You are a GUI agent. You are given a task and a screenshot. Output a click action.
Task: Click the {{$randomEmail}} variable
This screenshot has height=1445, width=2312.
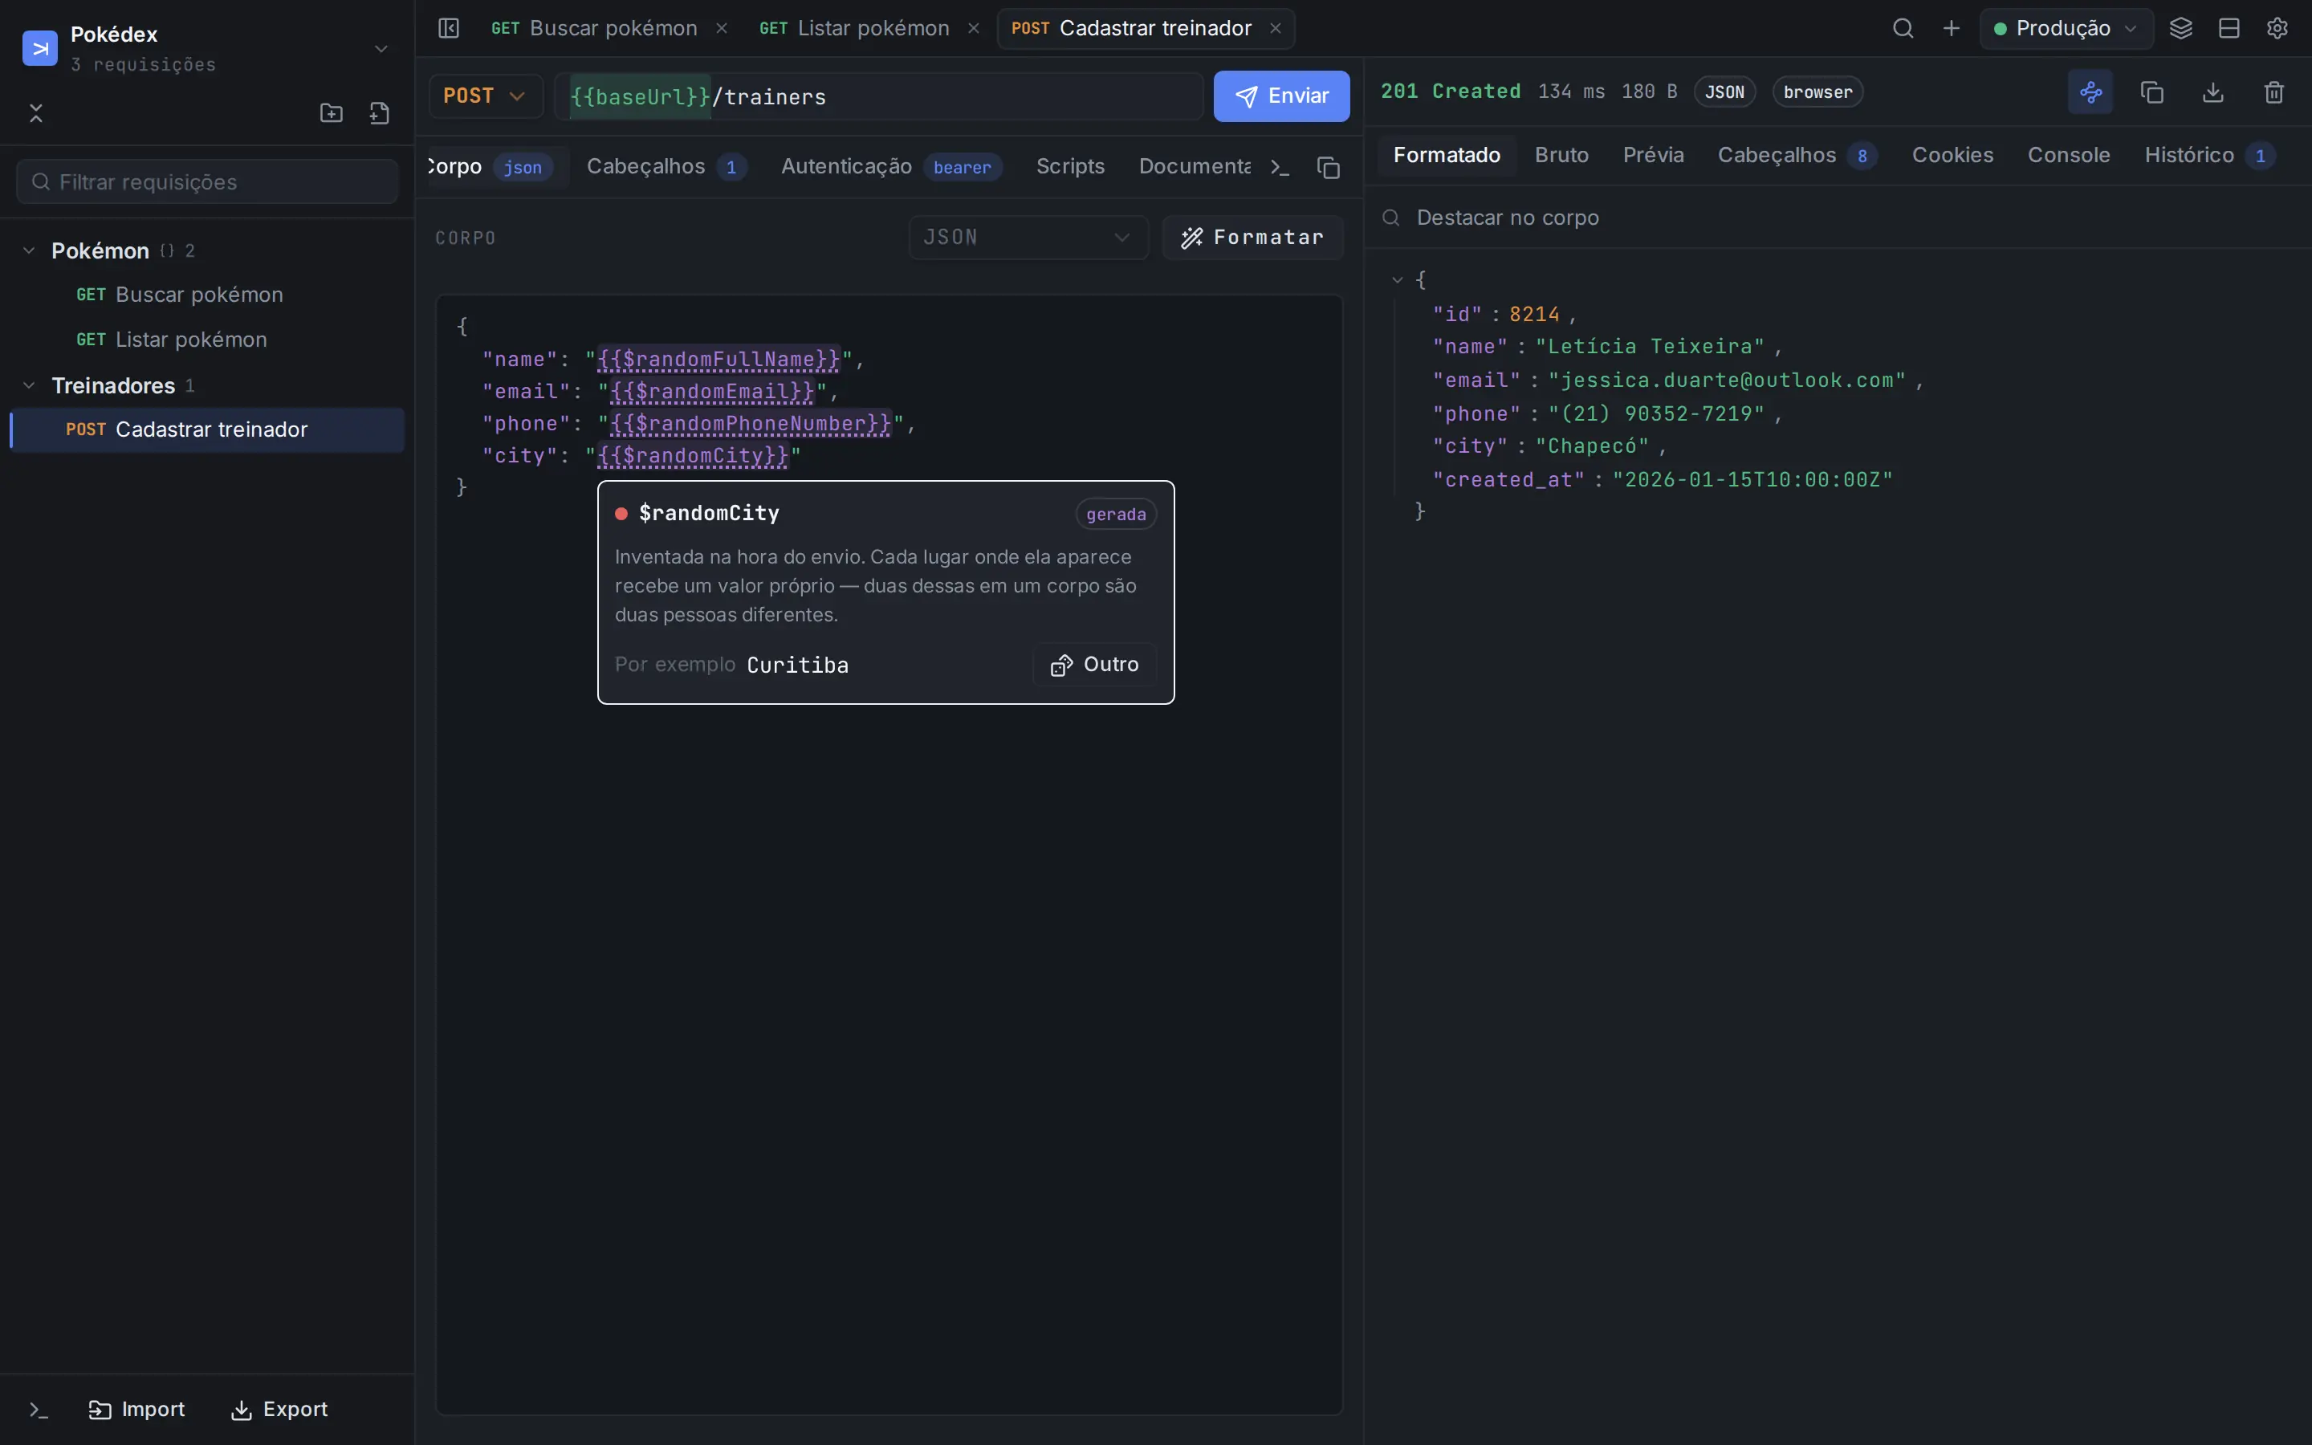tap(713, 391)
